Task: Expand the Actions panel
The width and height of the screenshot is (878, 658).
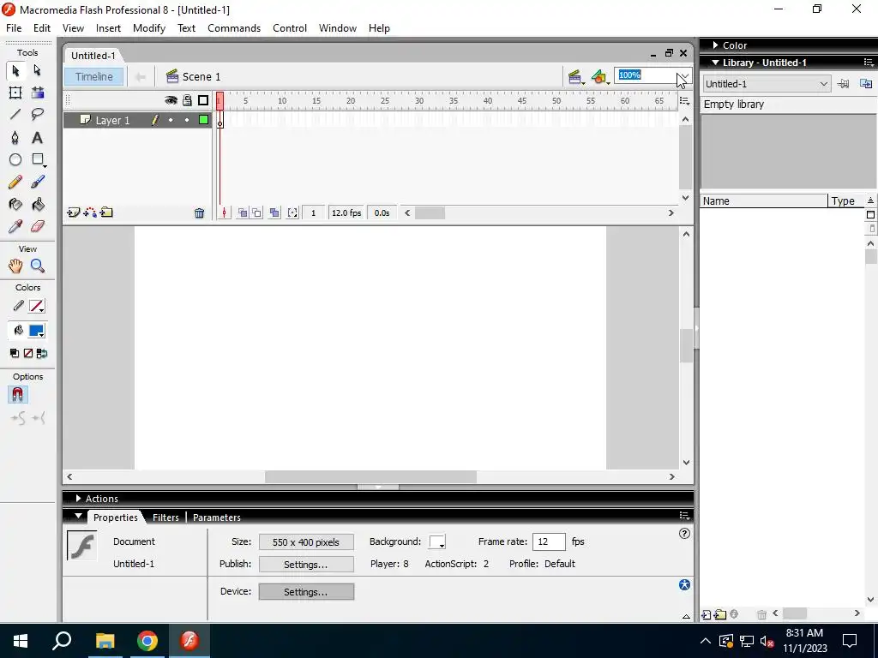Action: point(78,498)
